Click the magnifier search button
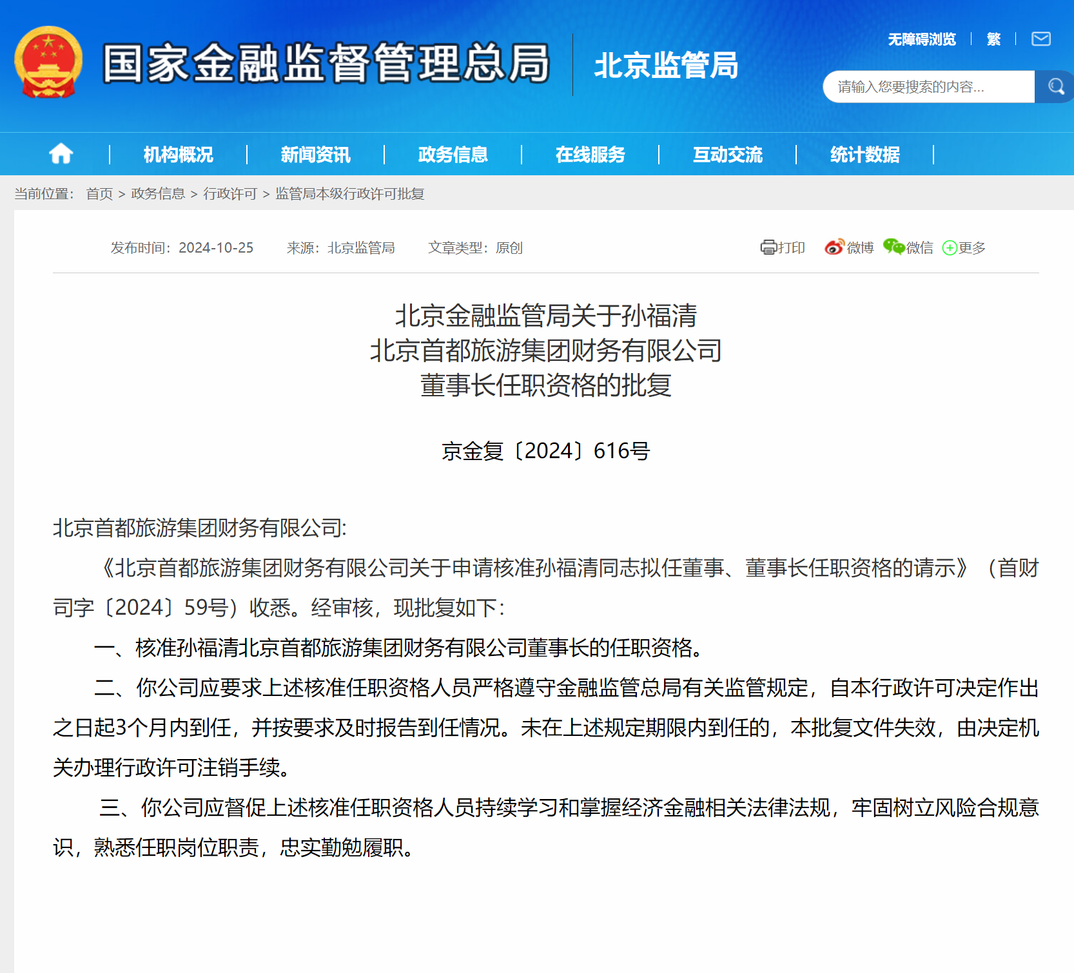This screenshot has height=973, width=1074. click(1055, 86)
